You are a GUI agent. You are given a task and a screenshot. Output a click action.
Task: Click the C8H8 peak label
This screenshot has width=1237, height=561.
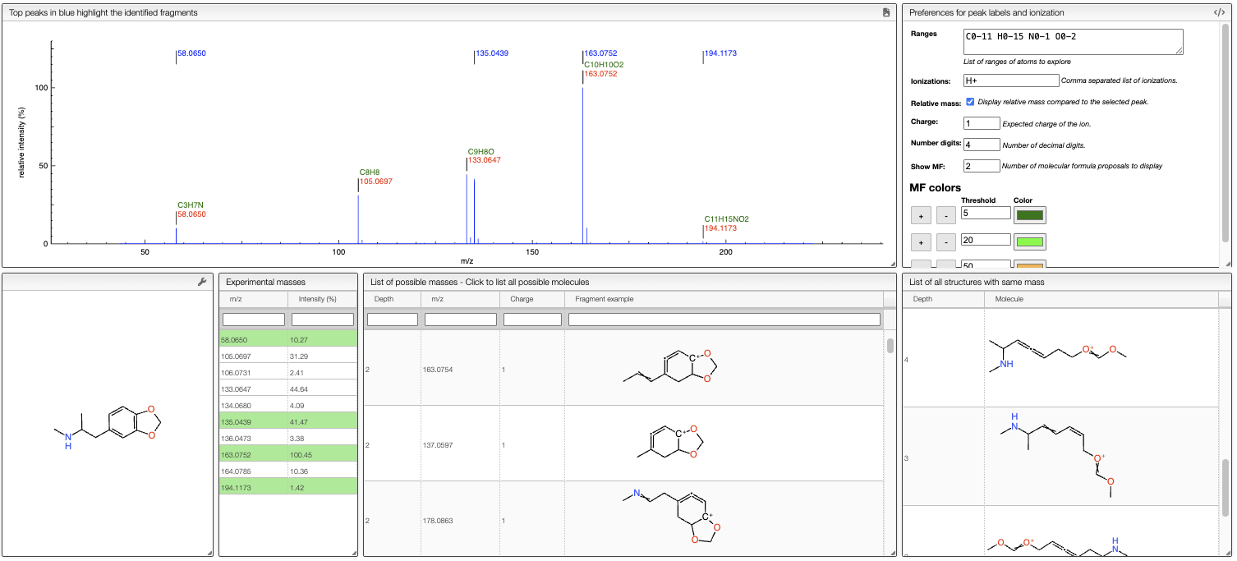370,172
